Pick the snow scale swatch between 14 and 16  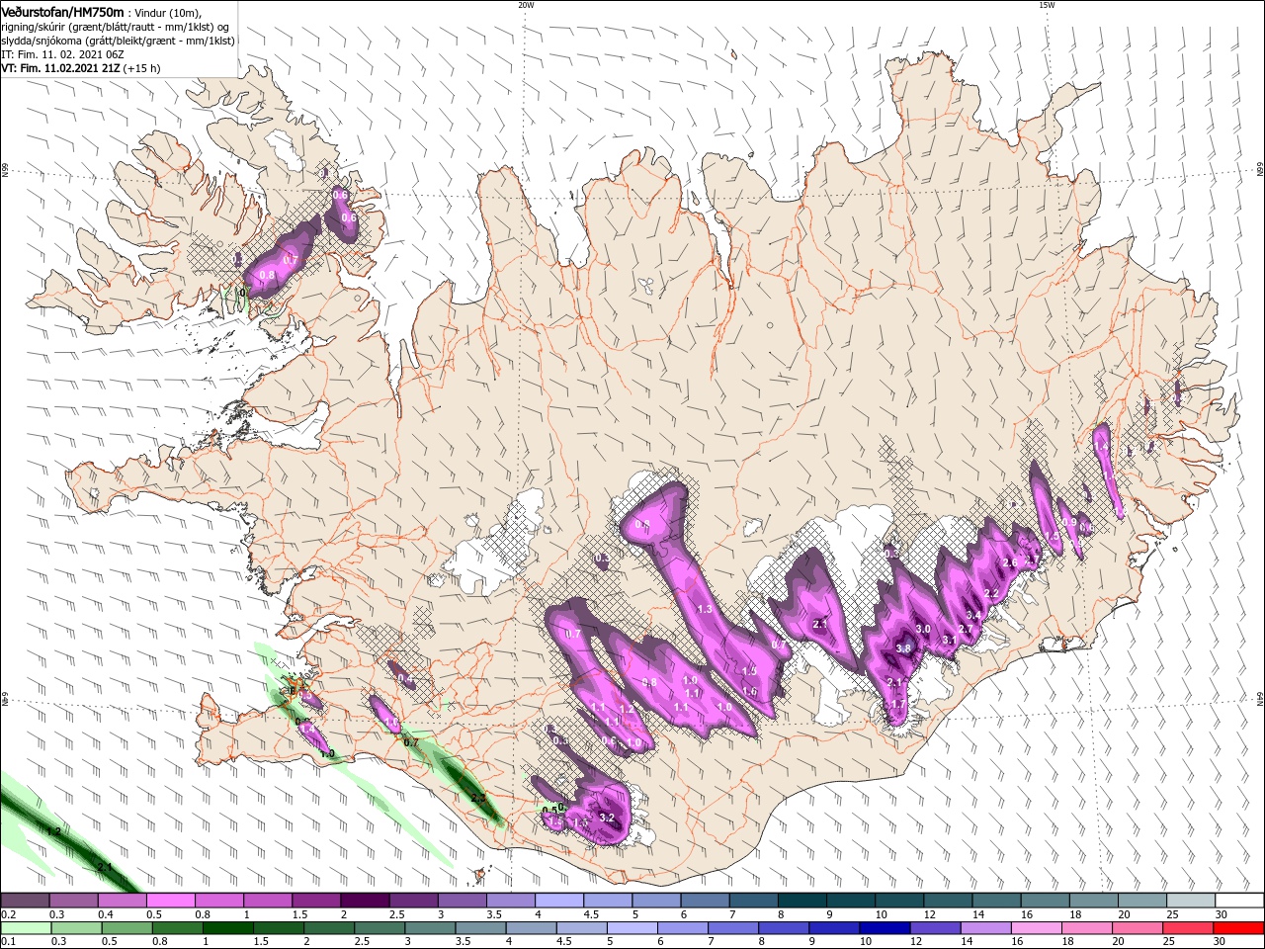coord(996,901)
